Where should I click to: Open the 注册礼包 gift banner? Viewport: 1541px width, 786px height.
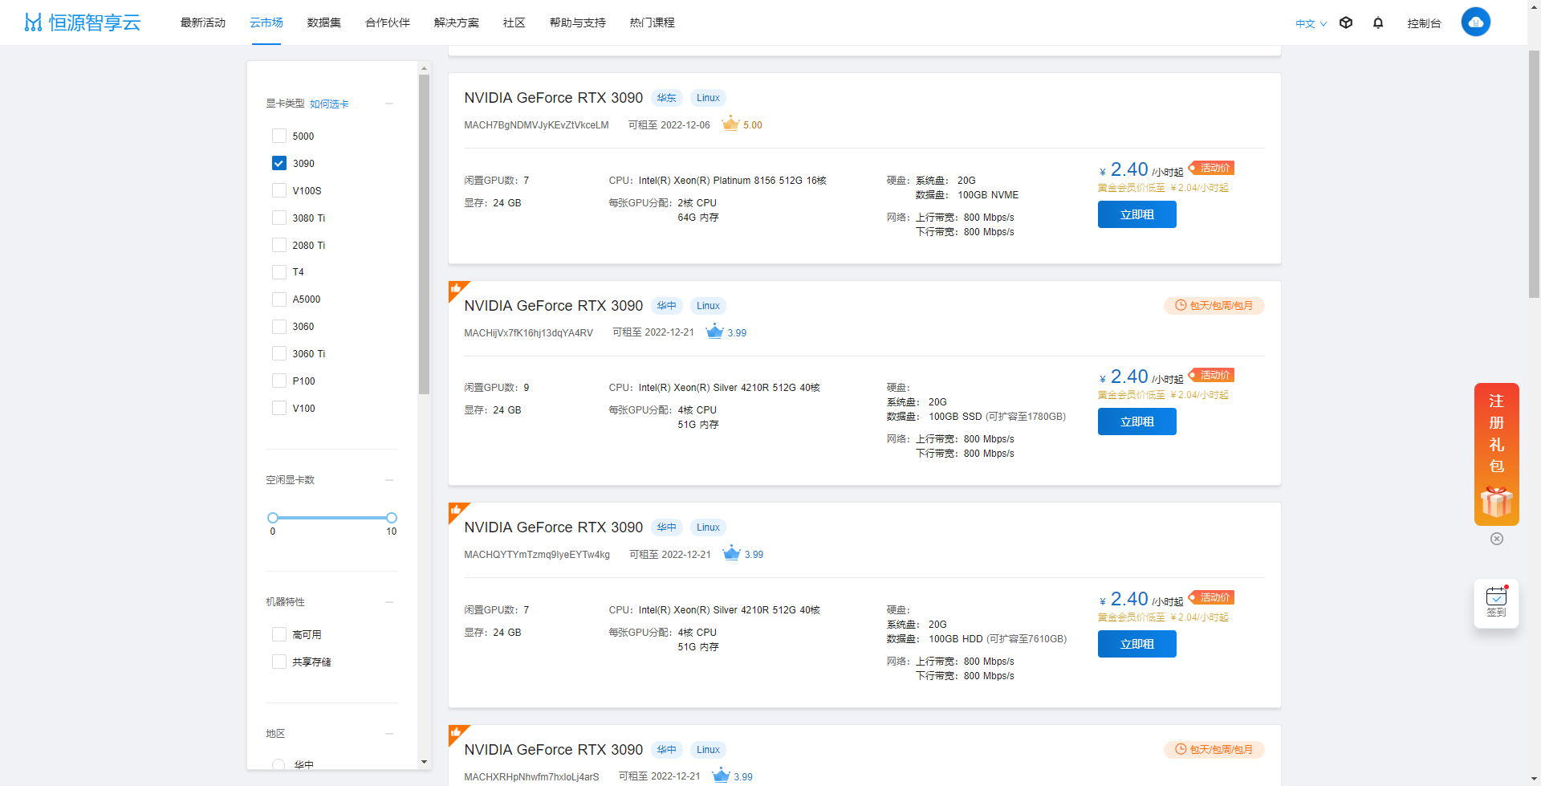[x=1496, y=454]
